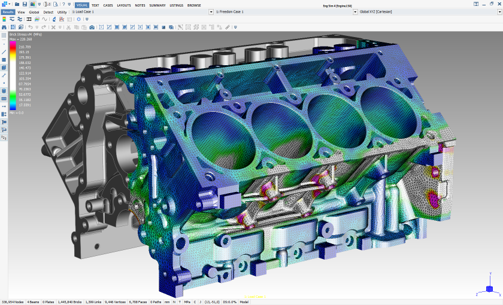This screenshot has height=305, width=503.
Task: Click the Results button
Action: click(x=8, y=12)
